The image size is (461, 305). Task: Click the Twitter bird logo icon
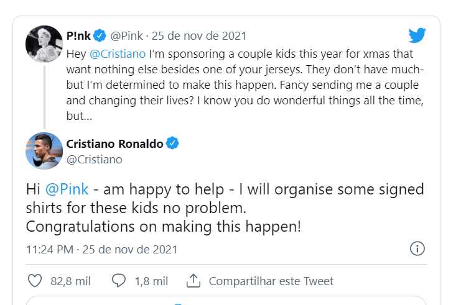point(417,35)
